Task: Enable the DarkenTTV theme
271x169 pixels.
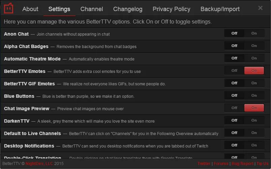Action: (254, 120)
